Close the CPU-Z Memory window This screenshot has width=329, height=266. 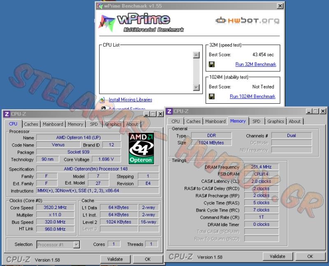pyautogui.click(x=323, y=111)
